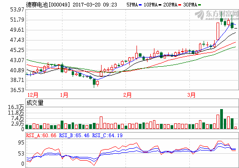Screen dimensions: 239x168
Task: Click the price axis label 40.89
Action: 17,70
